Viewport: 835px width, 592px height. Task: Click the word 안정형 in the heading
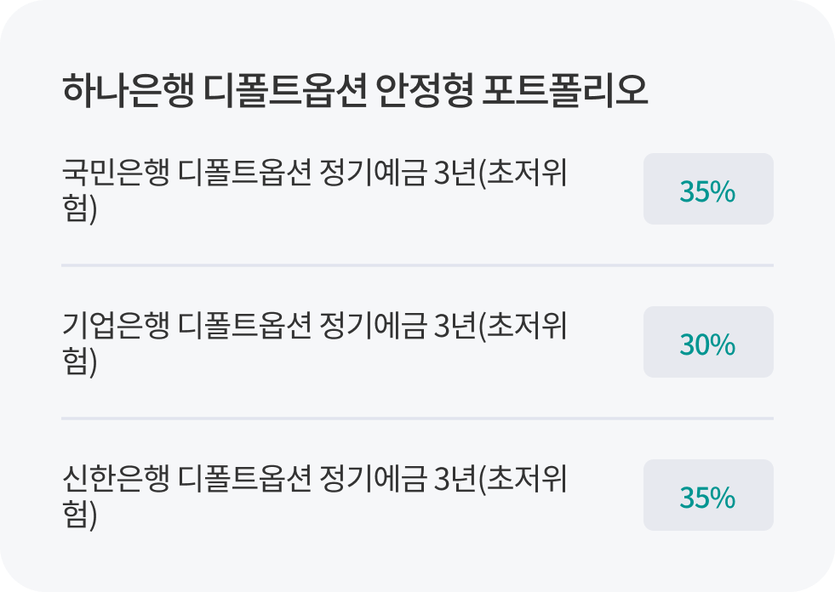coord(422,90)
